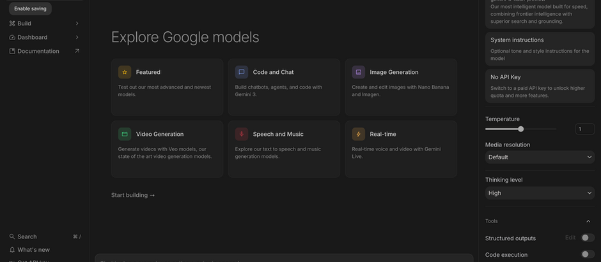Open the Speech and Music card title
Image resolution: width=601 pixels, height=262 pixels.
(x=278, y=135)
